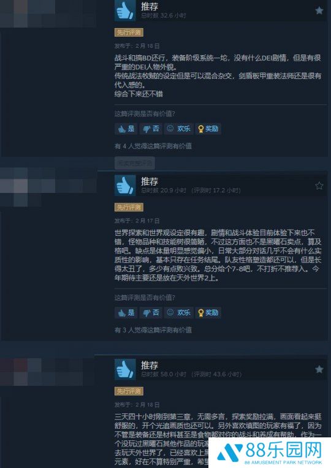Click the thumbs-up icon of the 58.0-hour review

coord(125,369)
